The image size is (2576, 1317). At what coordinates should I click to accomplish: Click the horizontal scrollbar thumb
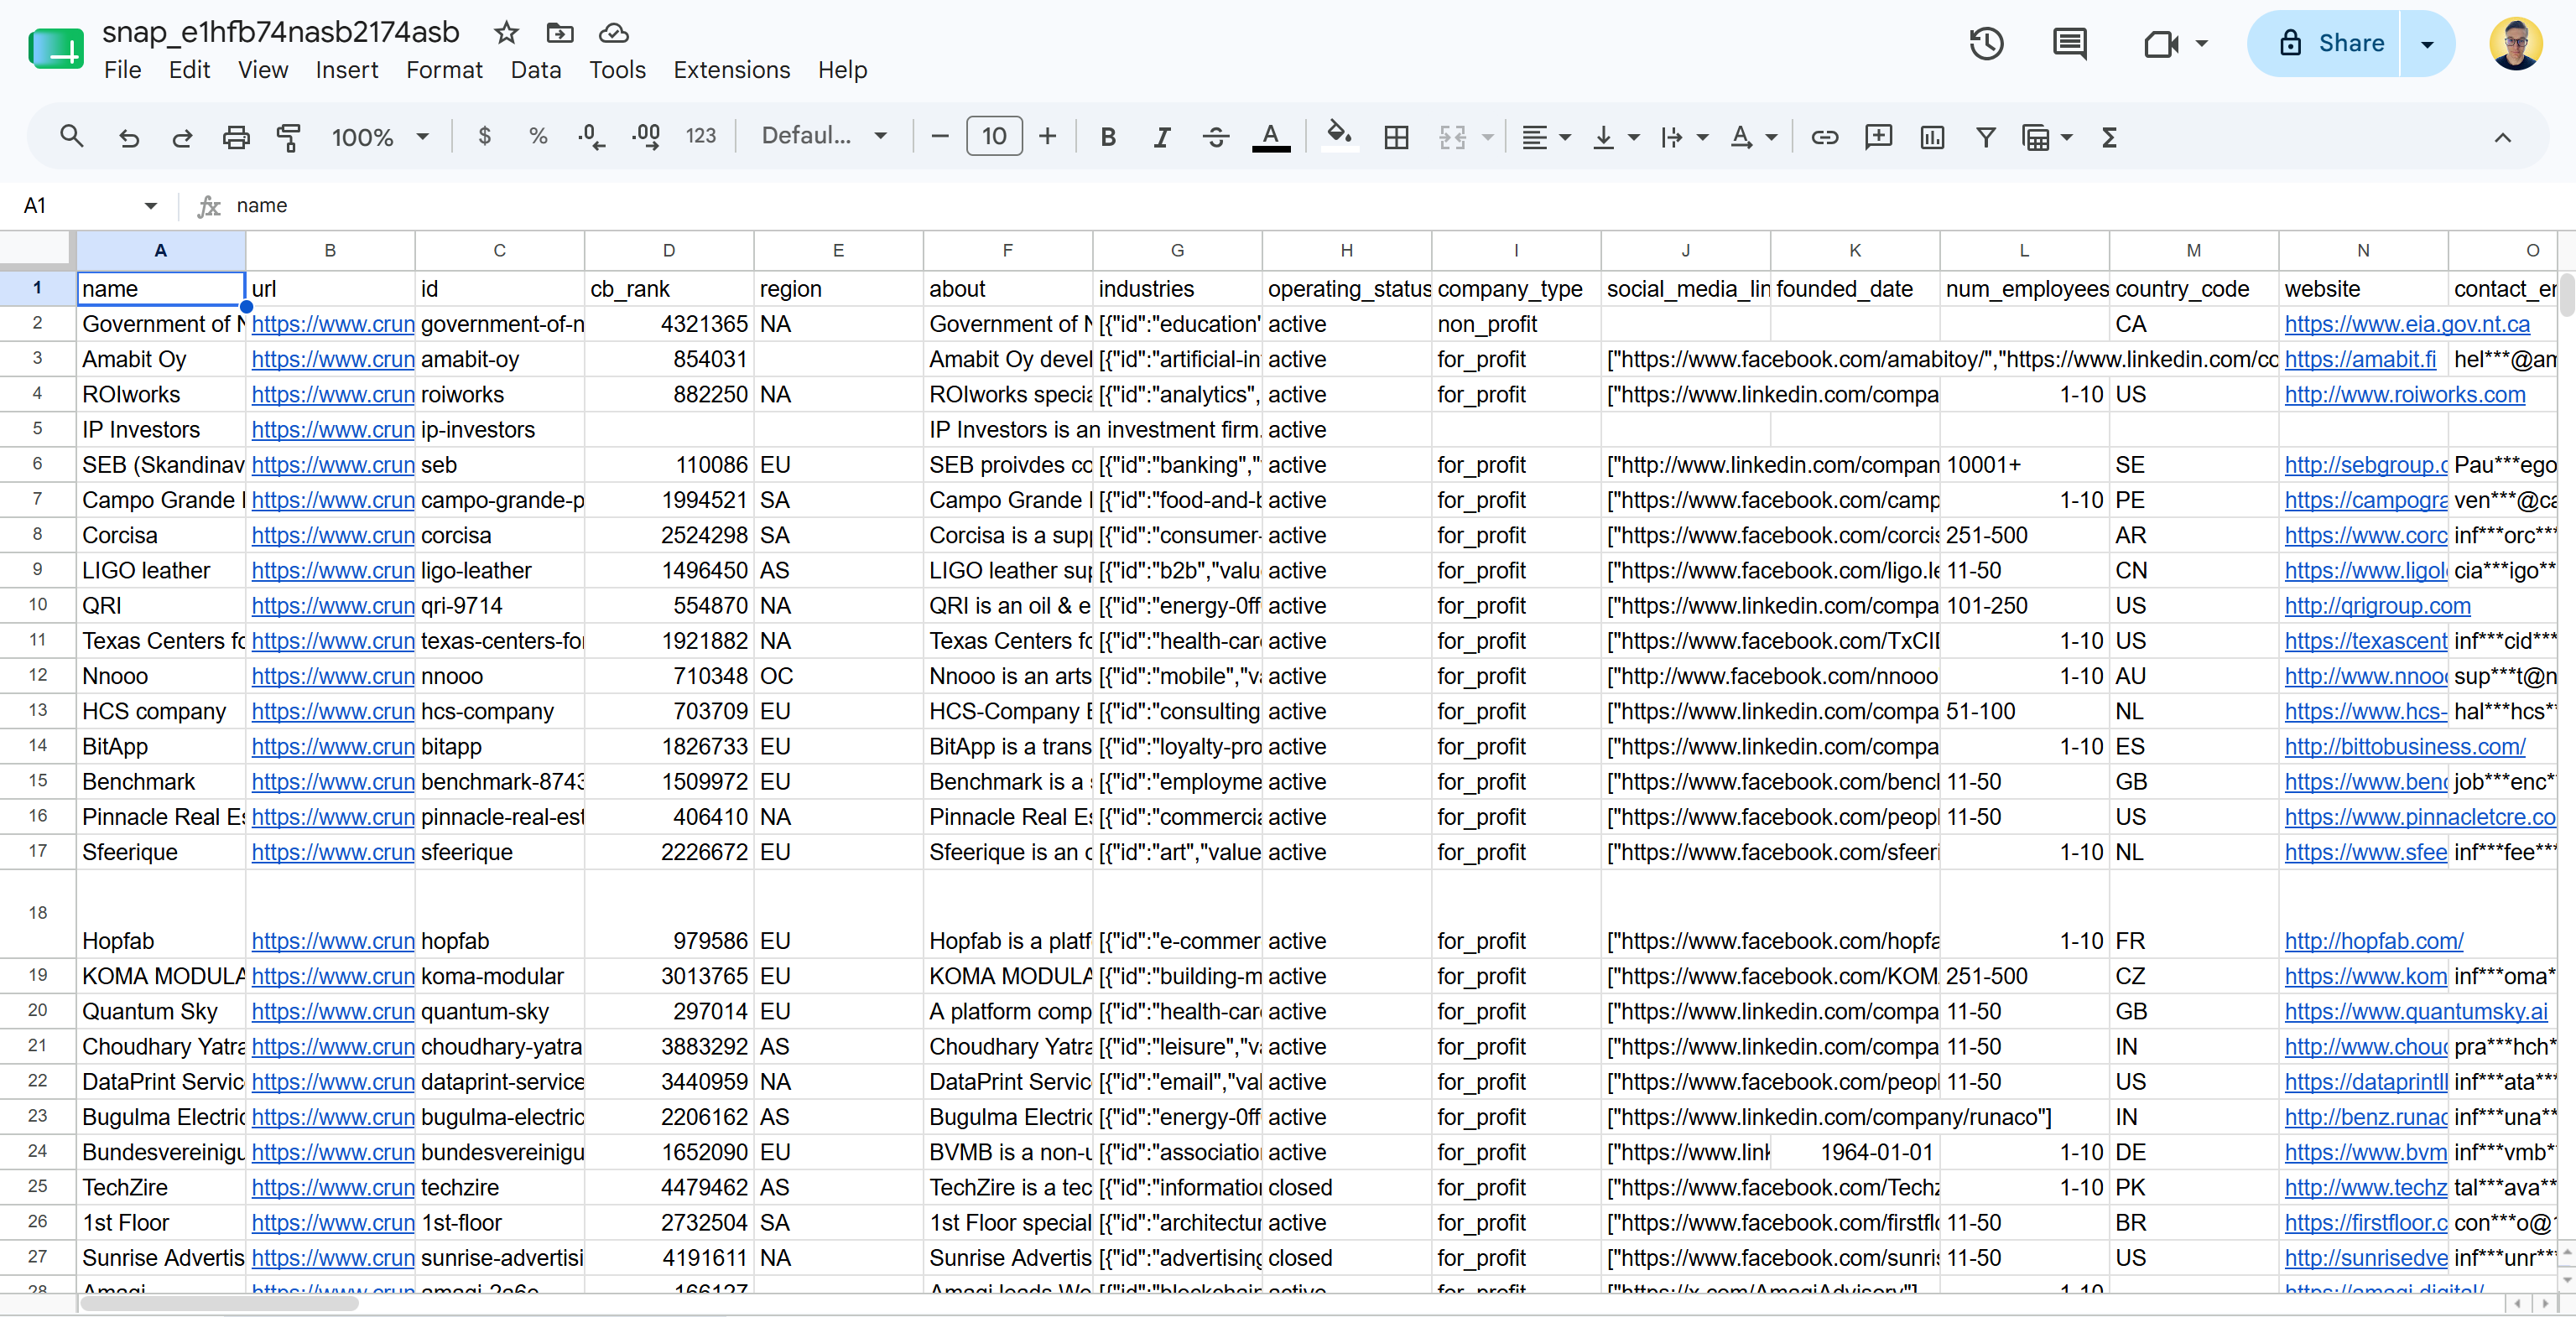(218, 1303)
